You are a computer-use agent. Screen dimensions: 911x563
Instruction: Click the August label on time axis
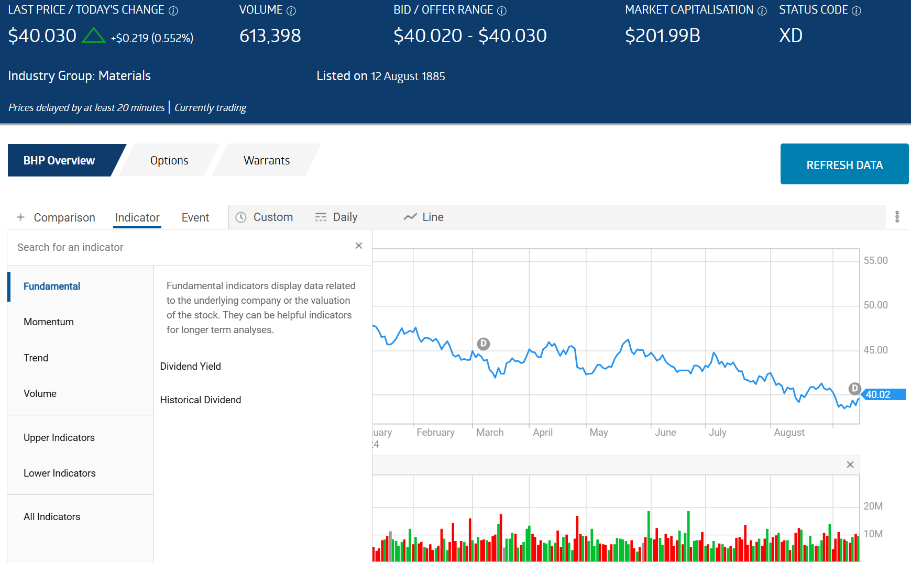[789, 433]
